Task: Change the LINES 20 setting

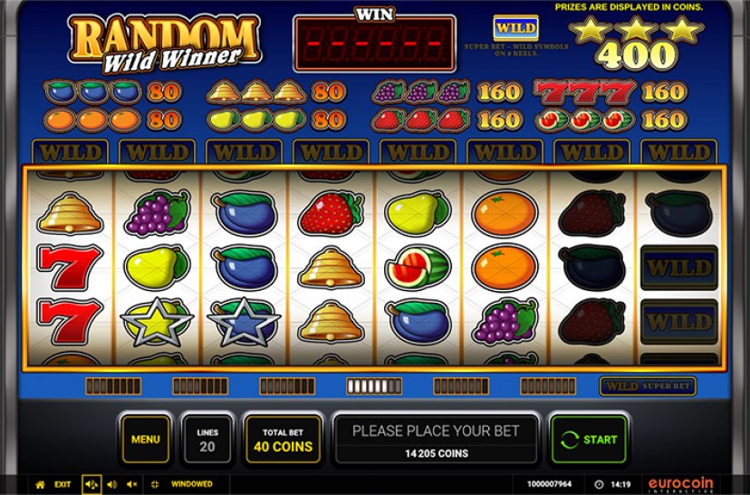Action: point(207,440)
